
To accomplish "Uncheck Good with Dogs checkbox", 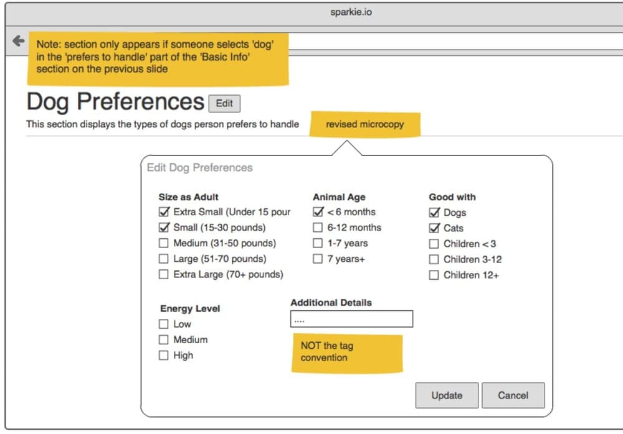I will [434, 213].
